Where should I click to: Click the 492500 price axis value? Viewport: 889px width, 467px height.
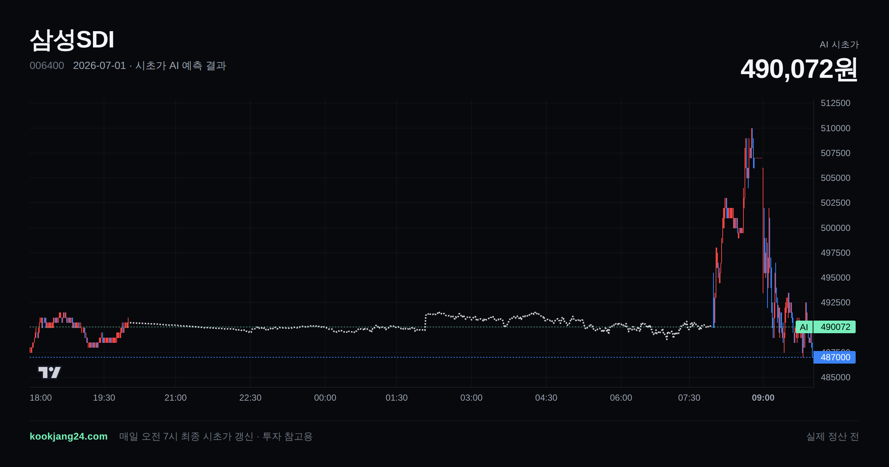tap(836, 302)
